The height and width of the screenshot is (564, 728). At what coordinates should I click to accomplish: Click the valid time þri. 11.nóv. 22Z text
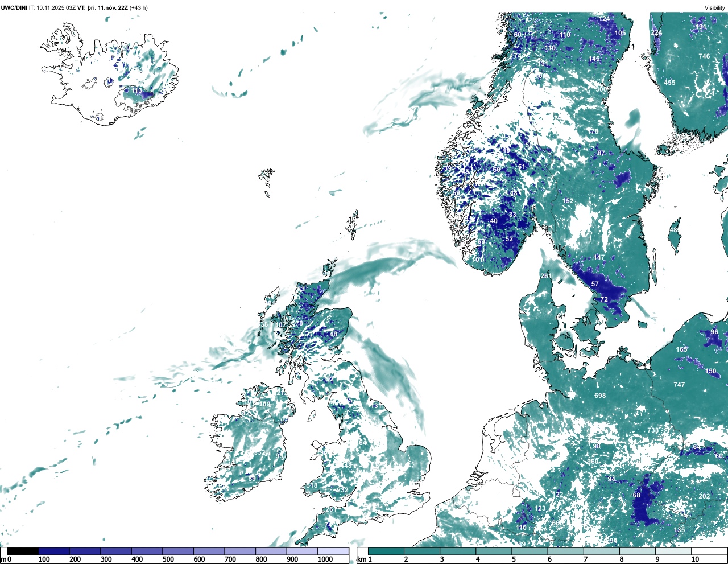click(x=107, y=8)
